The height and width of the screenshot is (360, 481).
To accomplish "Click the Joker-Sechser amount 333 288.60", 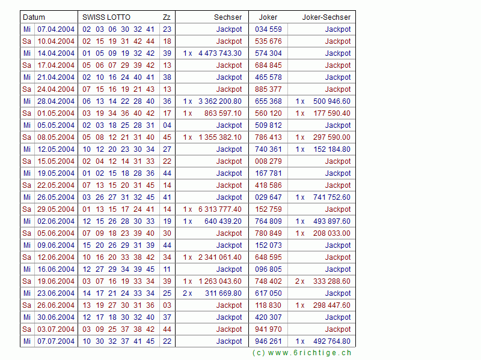I will (x=331, y=281).
